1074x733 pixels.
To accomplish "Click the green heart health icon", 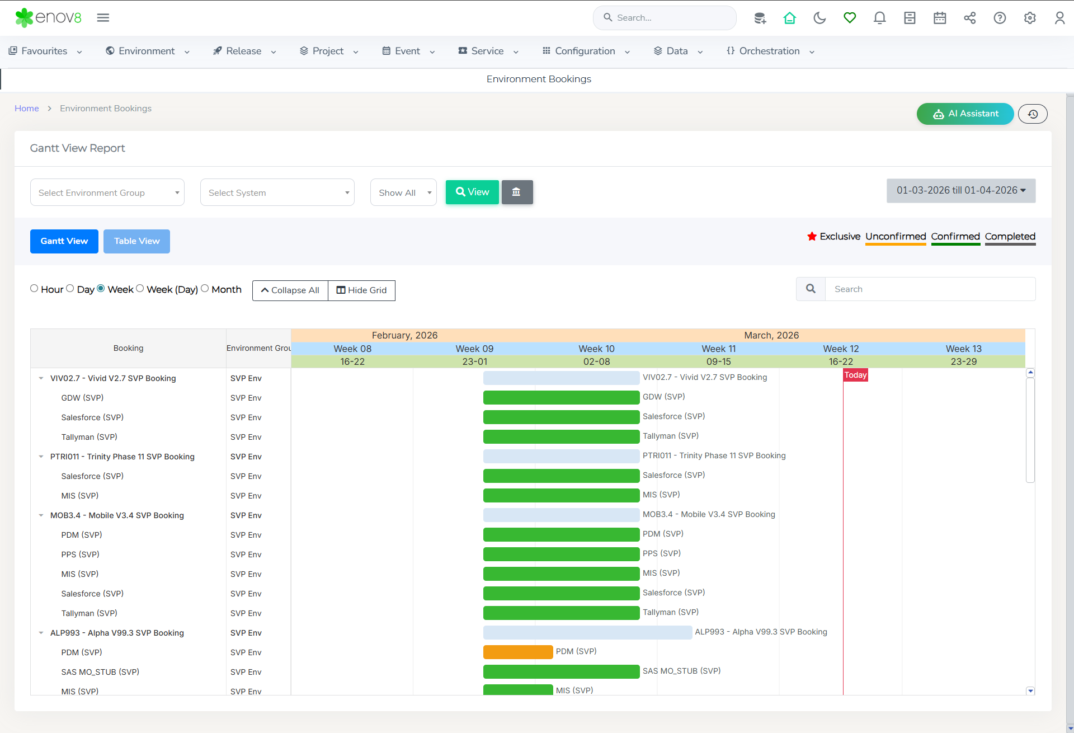I will pos(850,18).
